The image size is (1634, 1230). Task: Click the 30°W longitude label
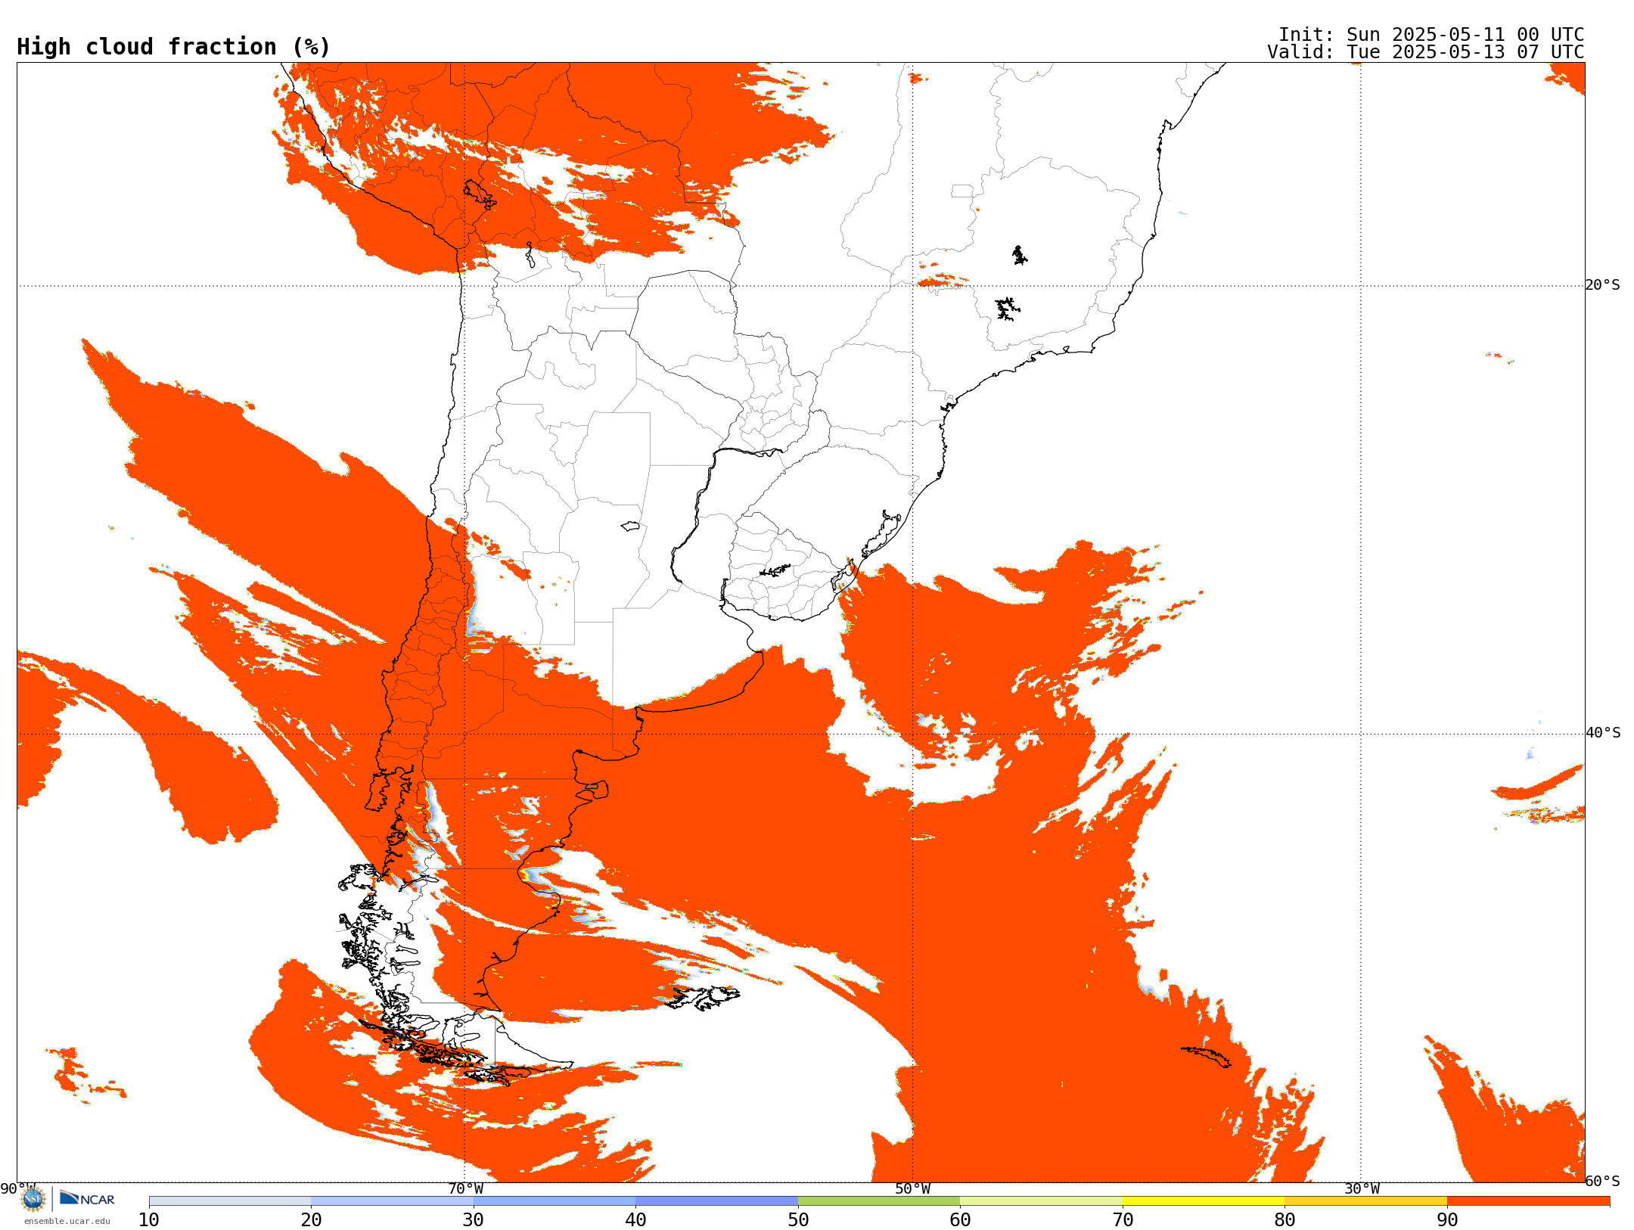[1362, 1188]
